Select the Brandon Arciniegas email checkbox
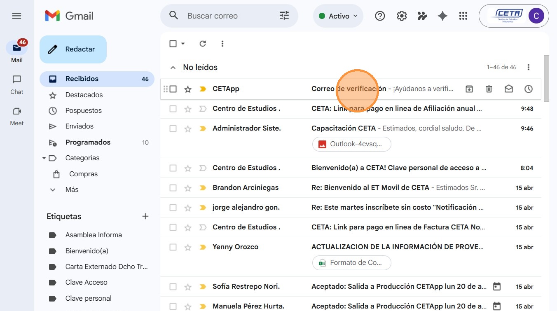557x311 pixels. (x=173, y=188)
